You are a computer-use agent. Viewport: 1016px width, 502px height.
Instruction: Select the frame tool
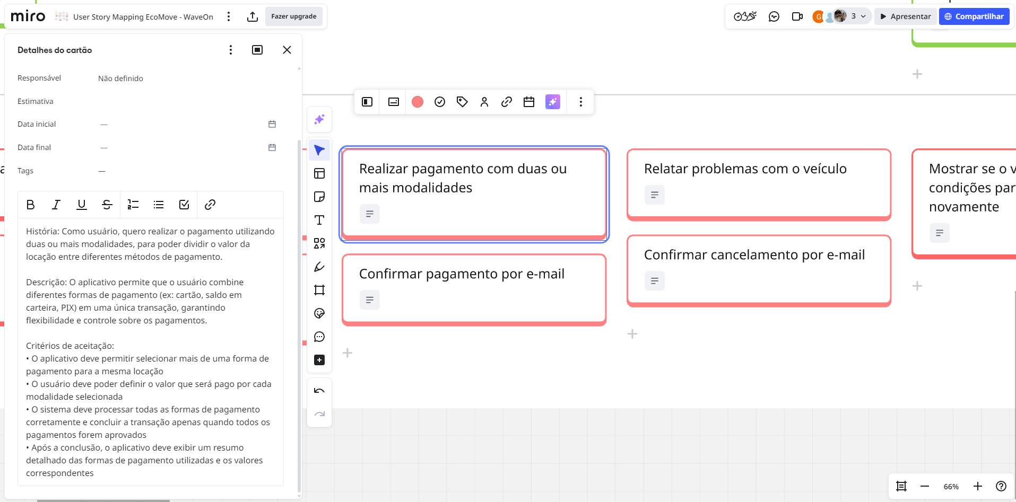tap(319, 290)
